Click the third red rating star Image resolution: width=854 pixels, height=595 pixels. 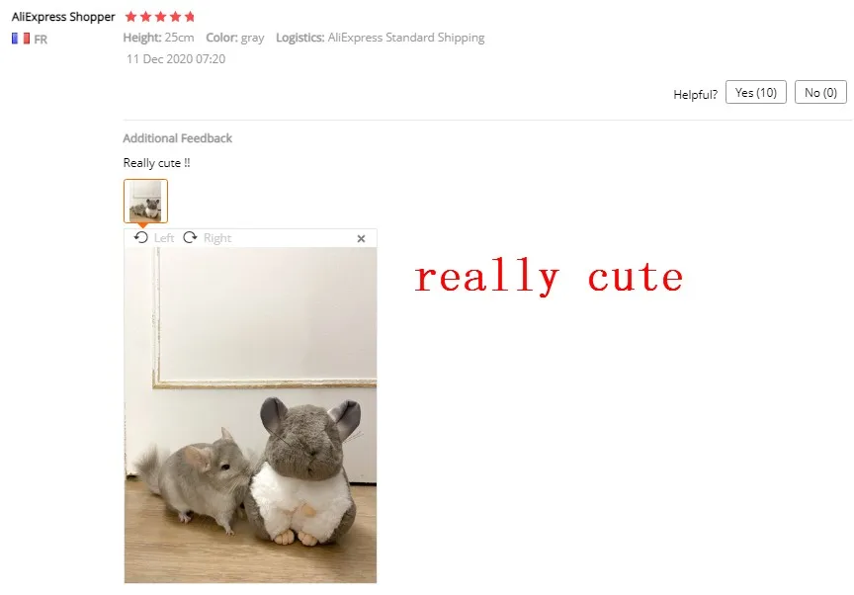pos(160,17)
